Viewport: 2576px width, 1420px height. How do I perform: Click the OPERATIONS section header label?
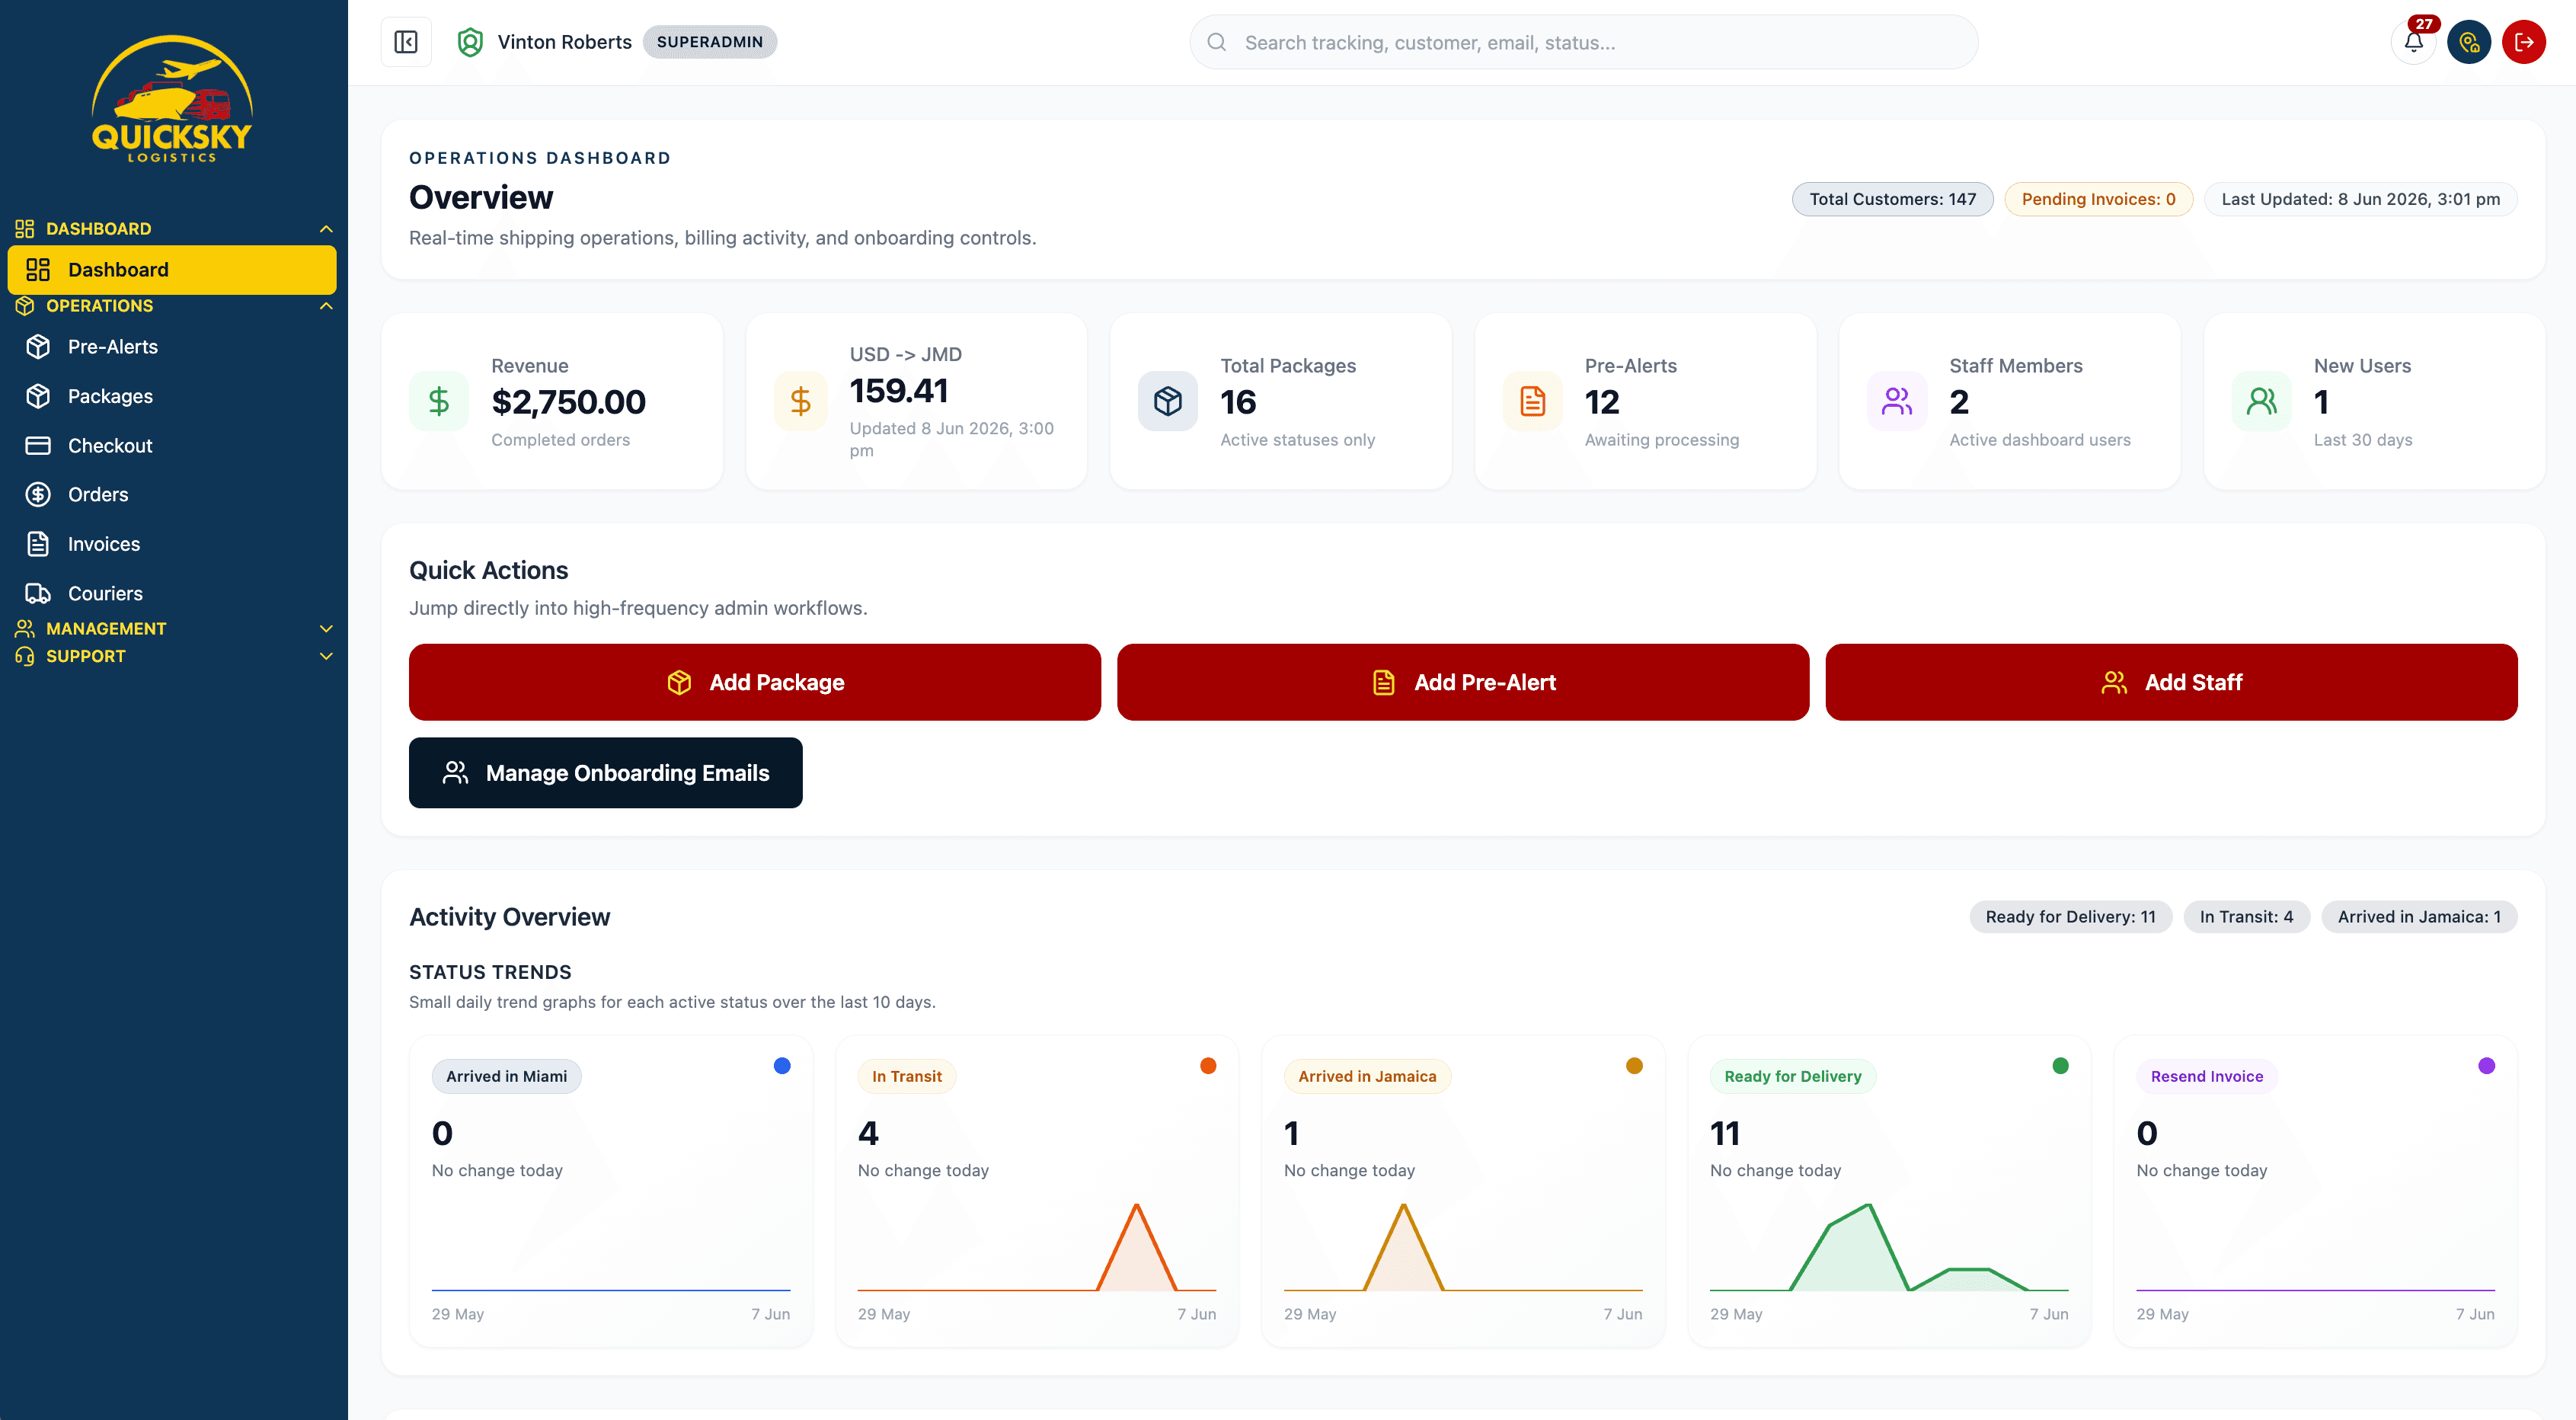click(100, 306)
